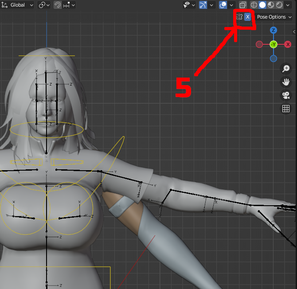Click the red X axis gizmo handle

(x=288, y=44)
